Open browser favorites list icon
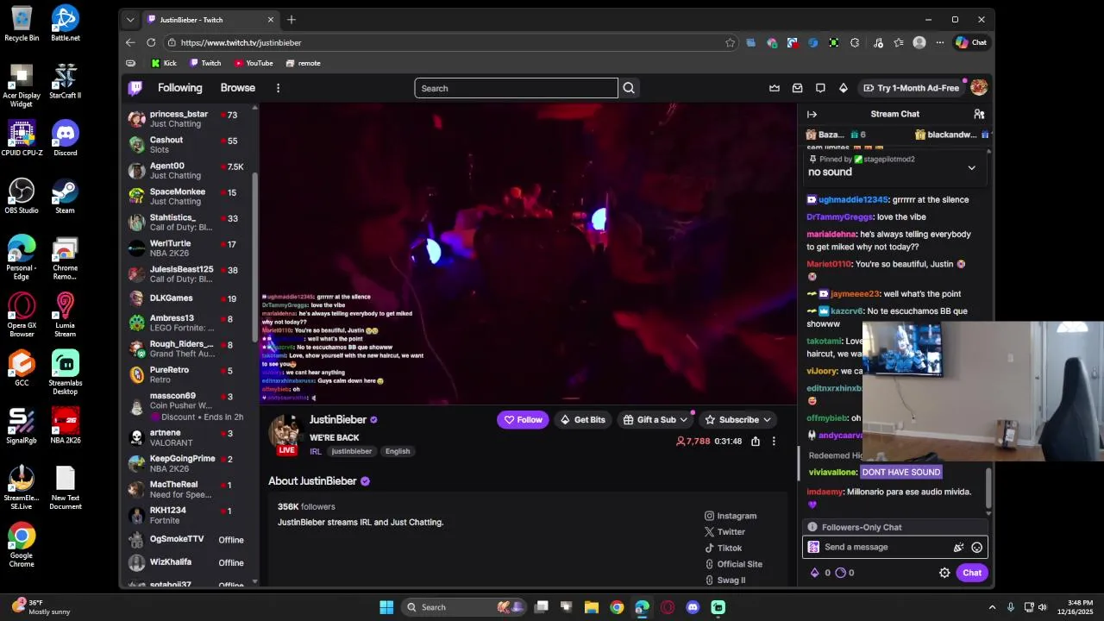 point(899,42)
